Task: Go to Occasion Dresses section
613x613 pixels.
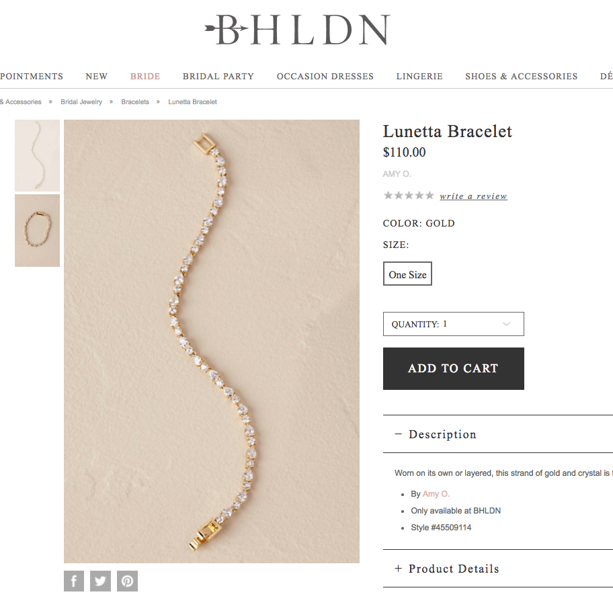Action: tap(325, 76)
